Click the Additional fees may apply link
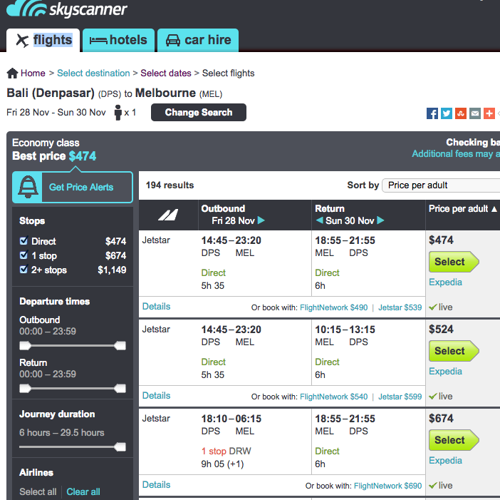 click(x=456, y=154)
